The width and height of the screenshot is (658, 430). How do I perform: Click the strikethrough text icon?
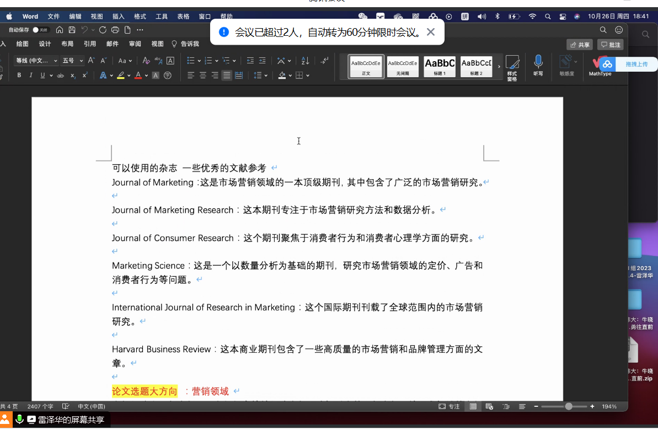click(x=61, y=76)
